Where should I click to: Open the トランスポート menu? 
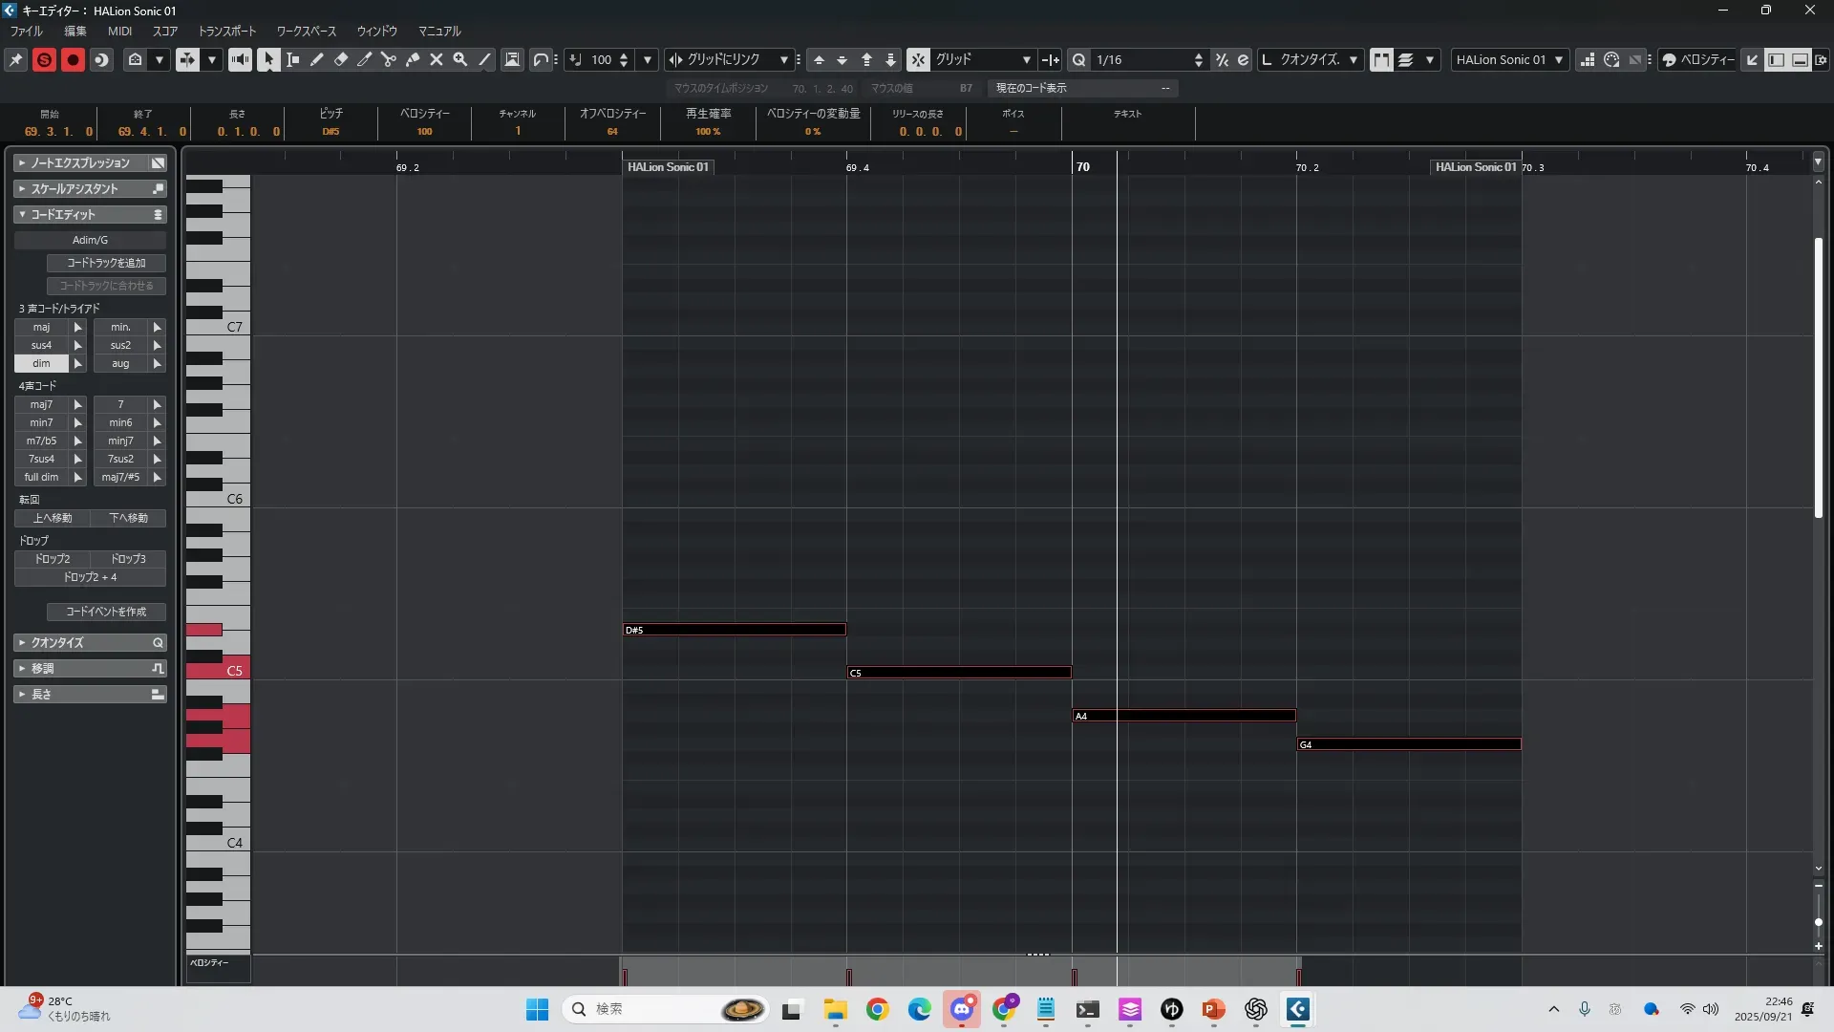pos(227,32)
